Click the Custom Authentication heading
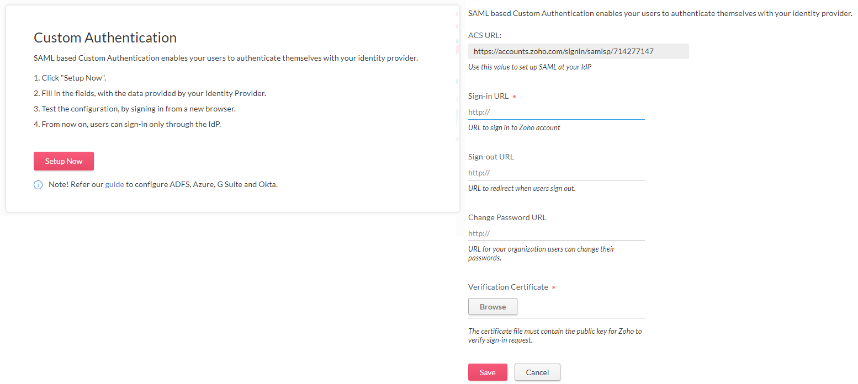 point(105,38)
